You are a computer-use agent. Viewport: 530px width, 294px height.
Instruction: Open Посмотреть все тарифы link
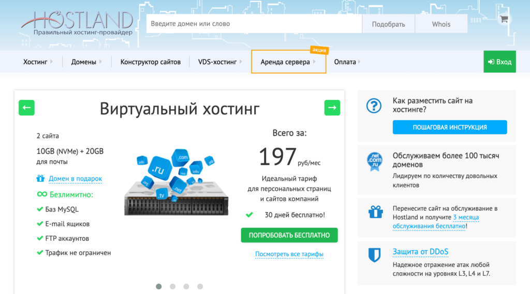[x=289, y=254]
